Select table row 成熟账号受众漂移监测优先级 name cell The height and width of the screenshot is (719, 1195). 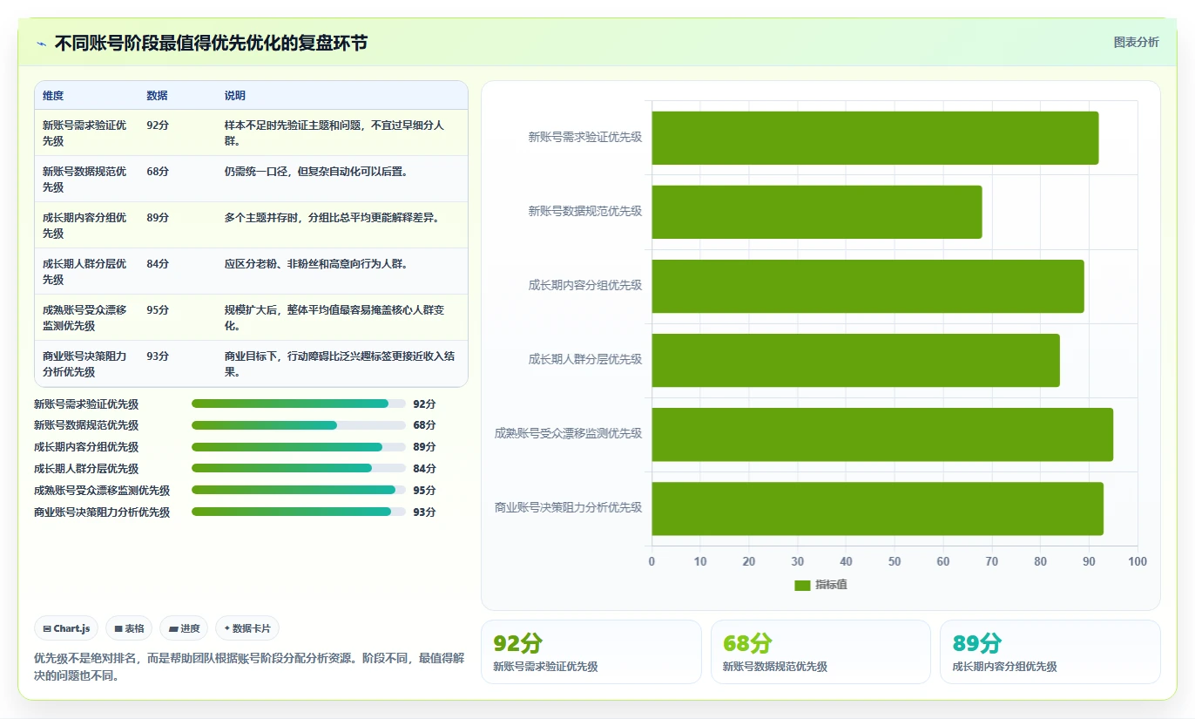coord(85,318)
